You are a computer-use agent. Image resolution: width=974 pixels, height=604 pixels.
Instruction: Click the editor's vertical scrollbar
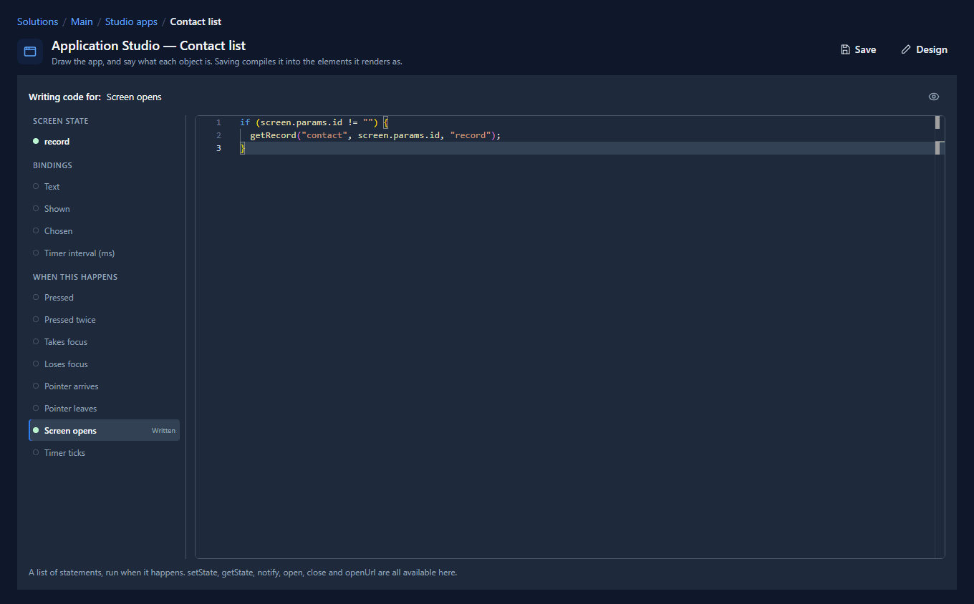[x=940, y=336]
